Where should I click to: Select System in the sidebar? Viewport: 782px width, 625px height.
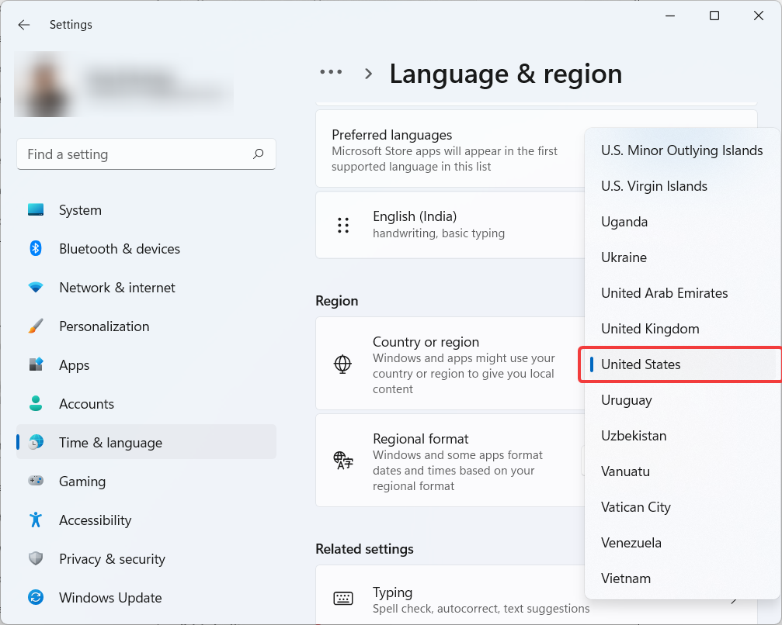(146, 209)
